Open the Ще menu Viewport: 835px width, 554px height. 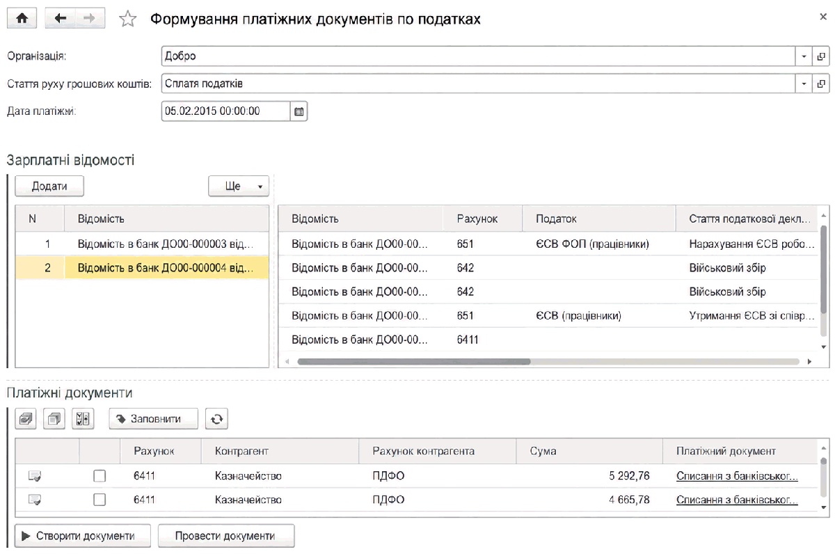(x=239, y=187)
